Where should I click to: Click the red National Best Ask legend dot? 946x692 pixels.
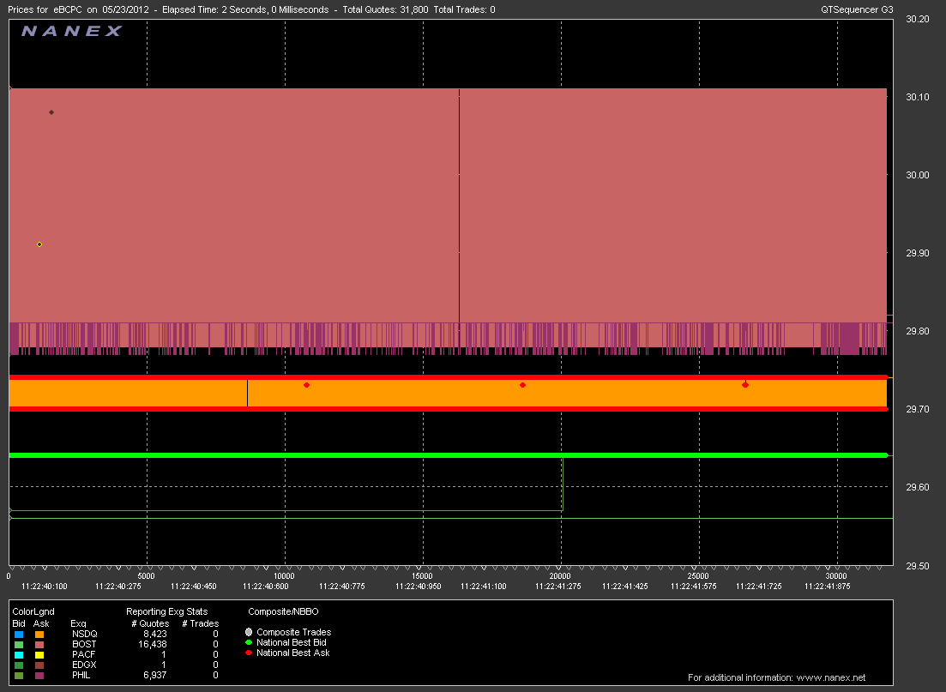pyautogui.click(x=249, y=653)
